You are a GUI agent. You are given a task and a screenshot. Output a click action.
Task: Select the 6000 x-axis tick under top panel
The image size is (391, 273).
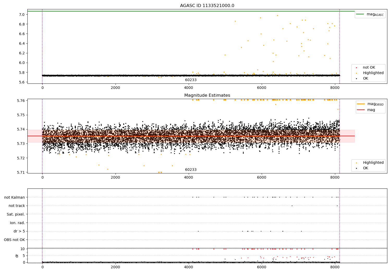[262, 88]
